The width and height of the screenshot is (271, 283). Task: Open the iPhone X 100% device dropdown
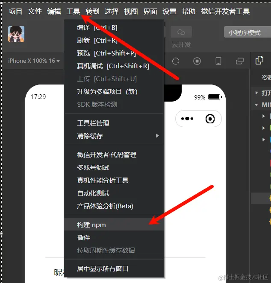point(34,61)
